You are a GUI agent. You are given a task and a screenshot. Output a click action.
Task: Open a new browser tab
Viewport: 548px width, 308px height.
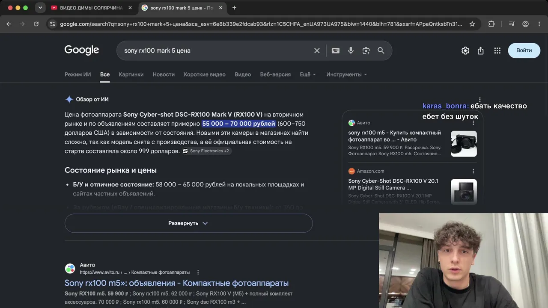(x=234, y=8)
